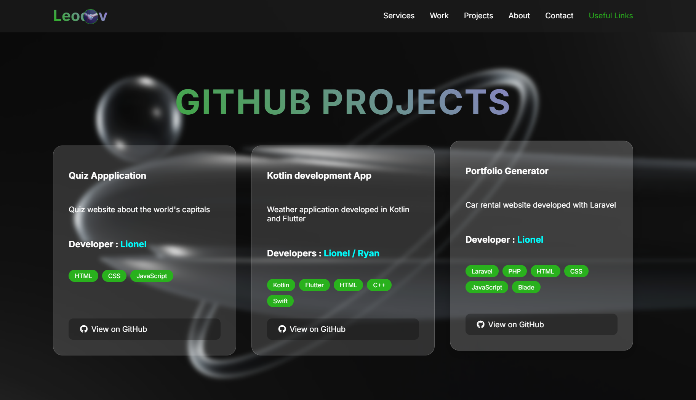696x400 pixels.
Task: Click developer name 'Lionel' on Portfolio Generator card
Action: click(x=530, y=240)
